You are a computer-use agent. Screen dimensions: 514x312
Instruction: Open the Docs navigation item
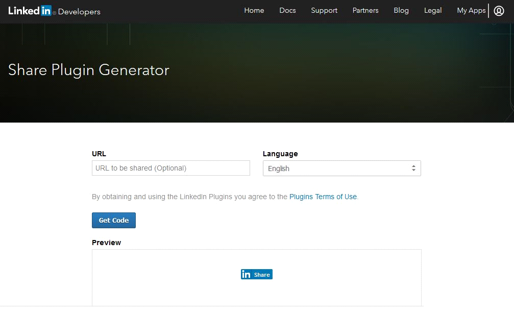tap(287, 11)
